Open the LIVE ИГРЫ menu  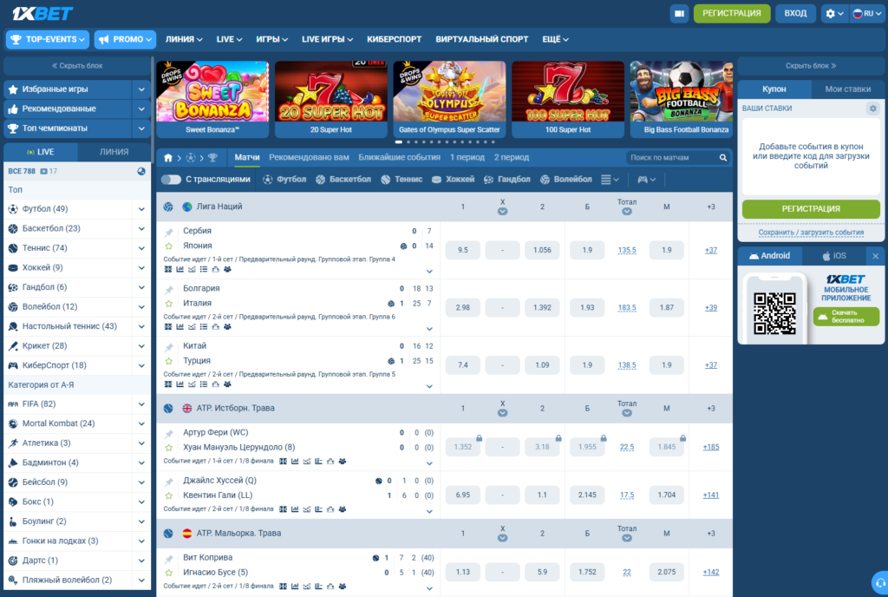pos(327,40)
